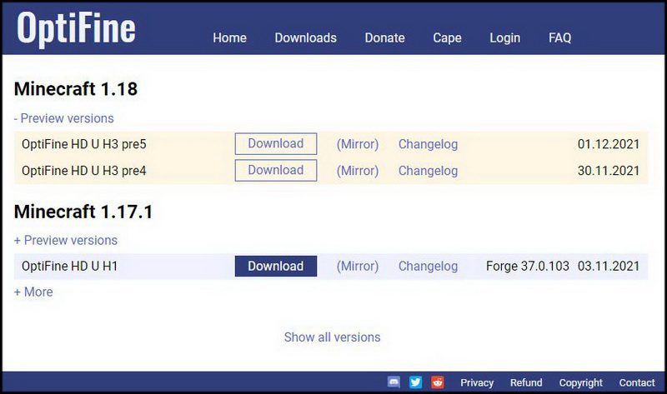667x394 pixels.
Task: View Changelog for H3 pre4
Action: 428,171
